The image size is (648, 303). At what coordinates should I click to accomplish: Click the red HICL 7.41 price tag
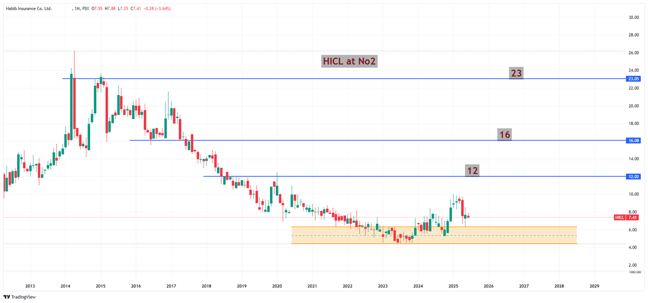pyautogui.click(x=627, y=217)
